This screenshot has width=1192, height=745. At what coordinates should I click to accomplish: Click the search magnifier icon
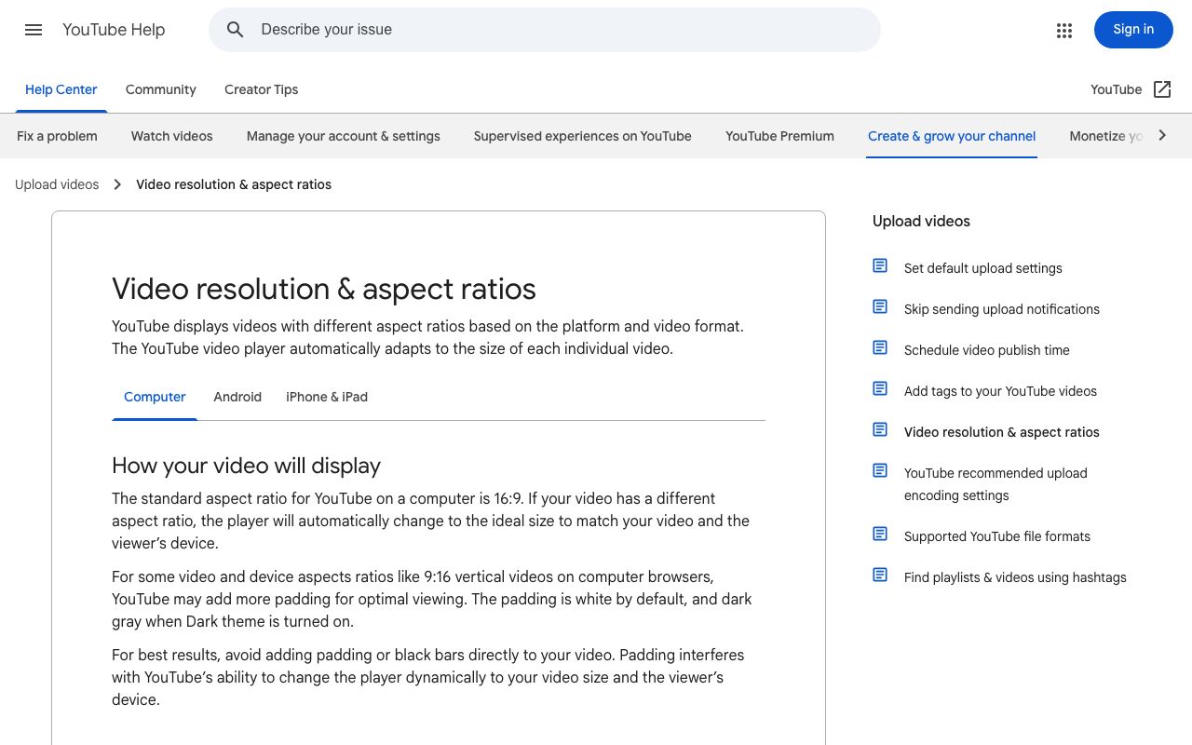[x=236, y=30]
